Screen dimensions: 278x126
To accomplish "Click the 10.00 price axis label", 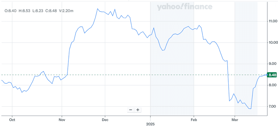I will tap(273, 43).
